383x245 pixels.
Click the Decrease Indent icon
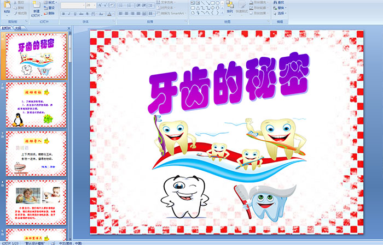pyautogui.click(x=138, y=5)
